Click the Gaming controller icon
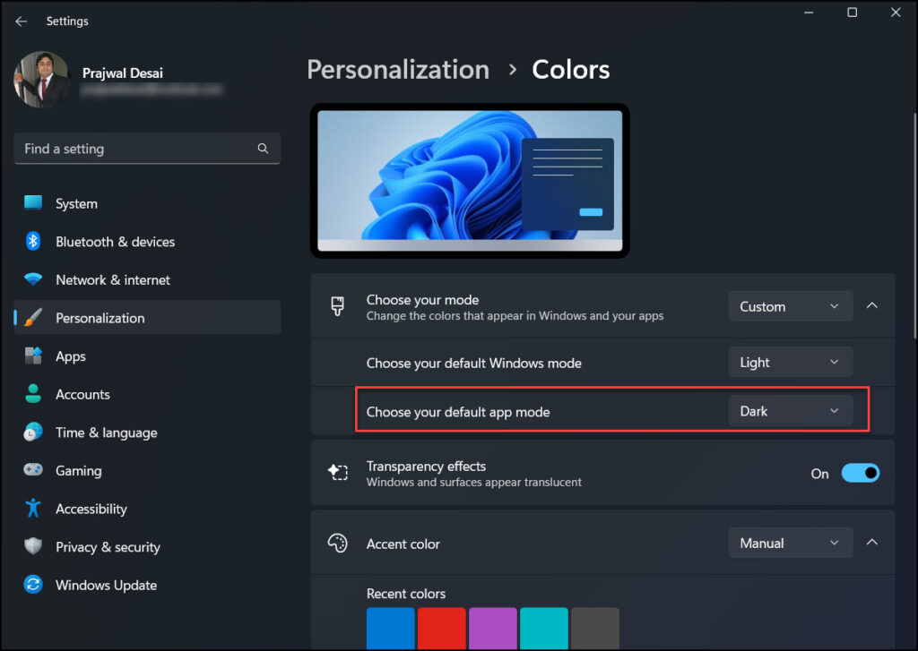 click(33, 470)
